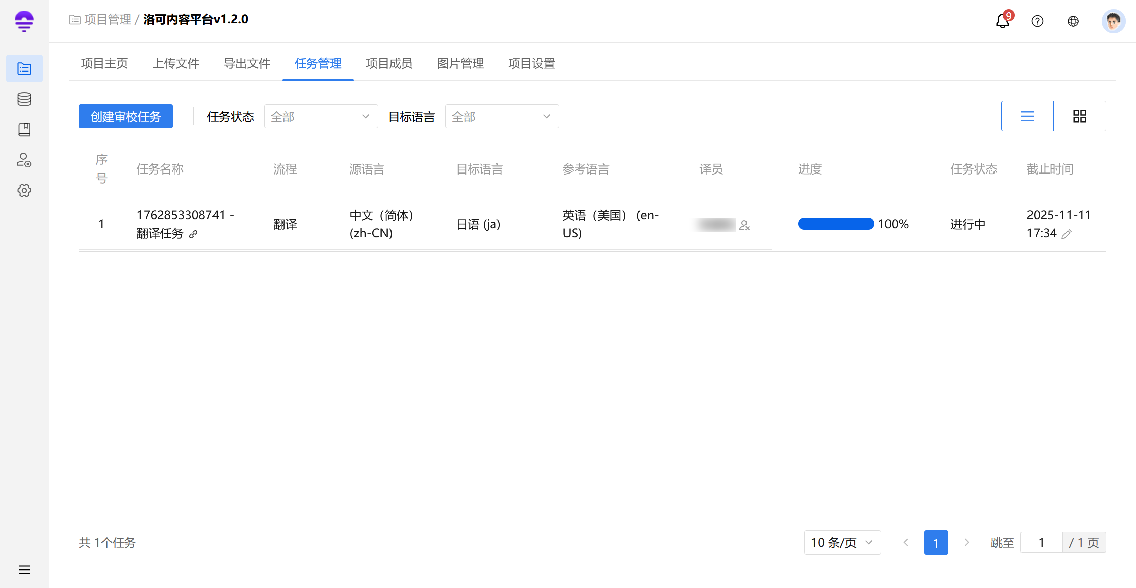Click the user management sidebar icon

pyautogui.click(x=24, y=160)
